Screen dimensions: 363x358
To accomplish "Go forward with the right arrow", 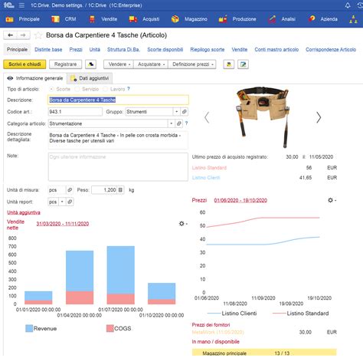I will pos(23,35).
